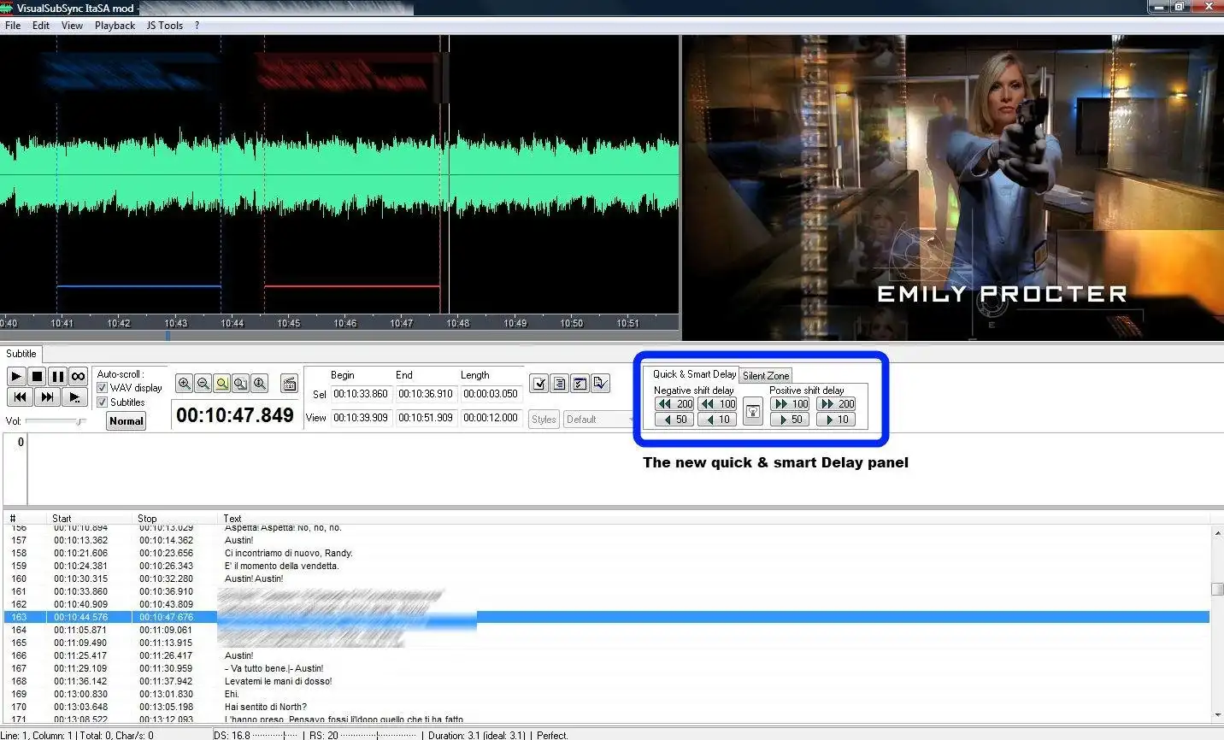Image resolution: width=1224 pixels, height=740 pixels.
Task: Zoom in on the waveform
Action: coord(185,384)
